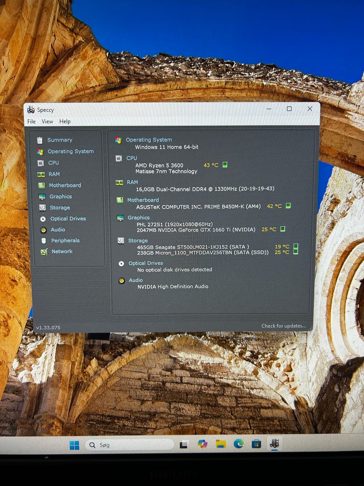Click the CPU chip sidebar icon

(41, 163)
